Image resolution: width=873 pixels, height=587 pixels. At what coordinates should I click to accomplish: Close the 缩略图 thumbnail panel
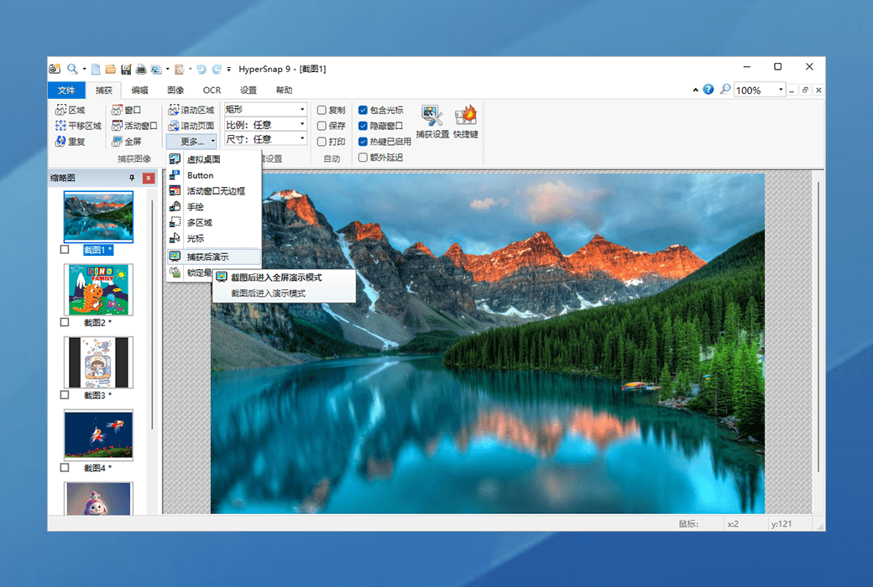(x=149, y=178)
